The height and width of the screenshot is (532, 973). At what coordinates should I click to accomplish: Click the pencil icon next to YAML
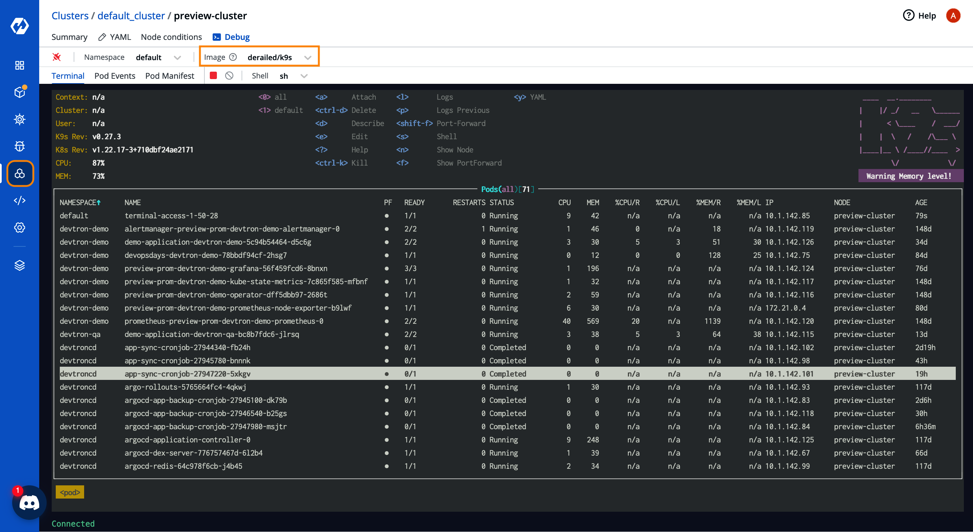(x=102, y=37)
